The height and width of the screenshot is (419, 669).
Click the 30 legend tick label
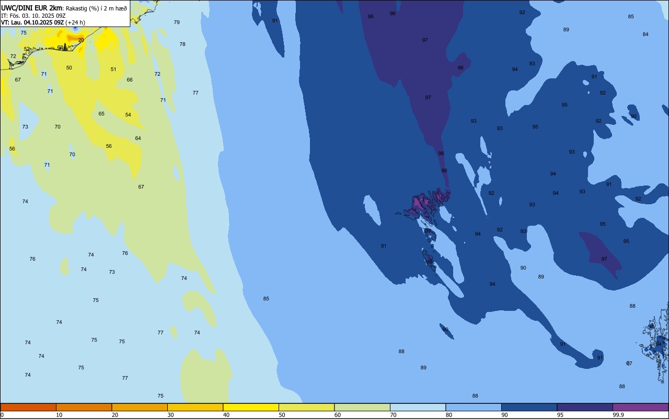171,415
